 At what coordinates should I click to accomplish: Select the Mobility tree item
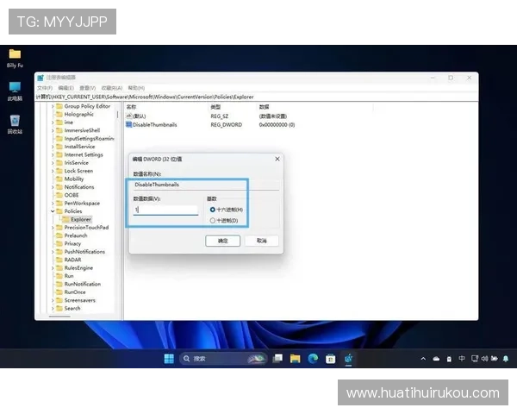pos(74,179)
